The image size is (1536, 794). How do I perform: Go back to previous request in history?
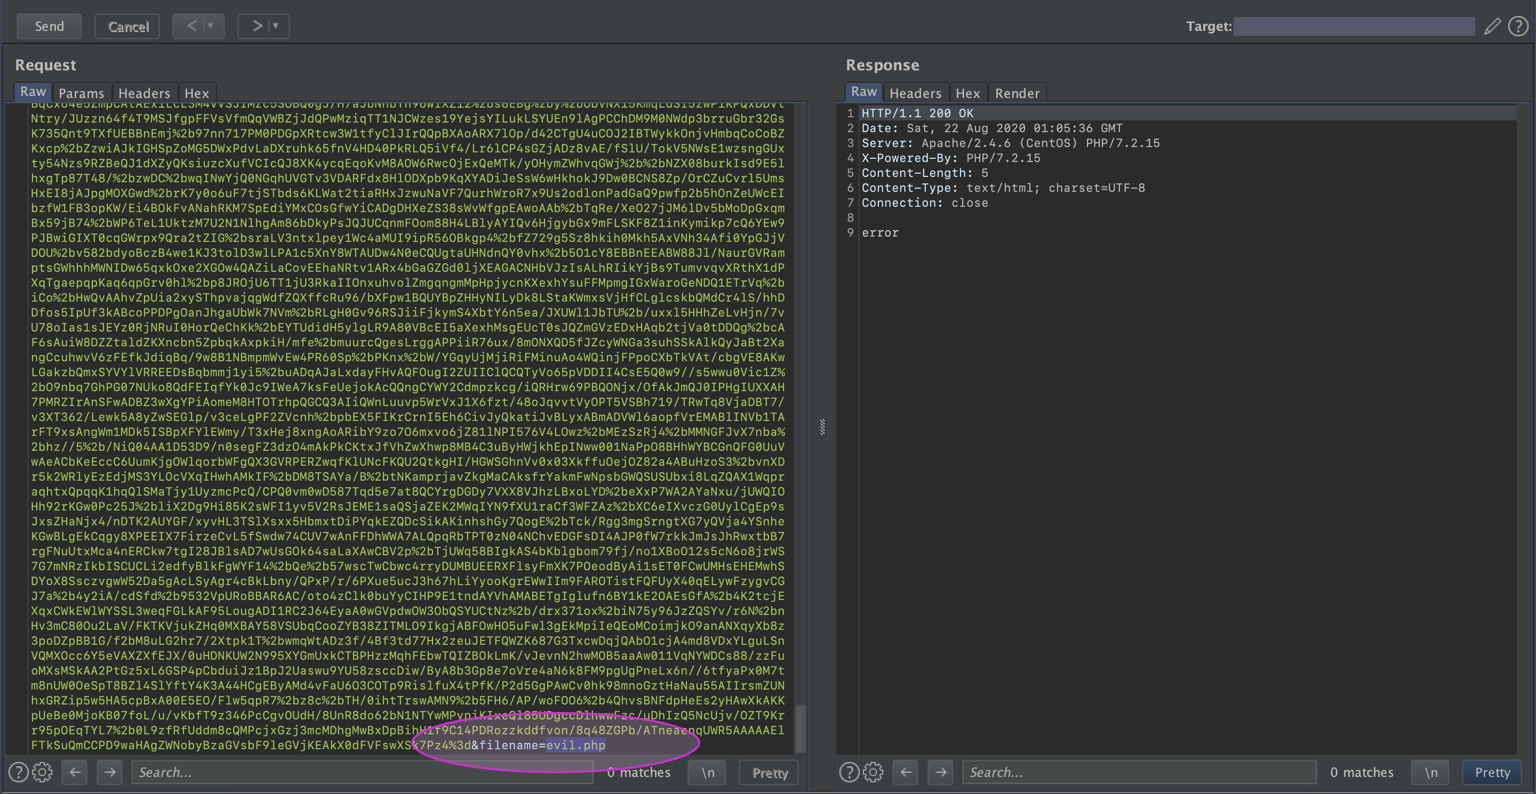click(x=192, y=26)
